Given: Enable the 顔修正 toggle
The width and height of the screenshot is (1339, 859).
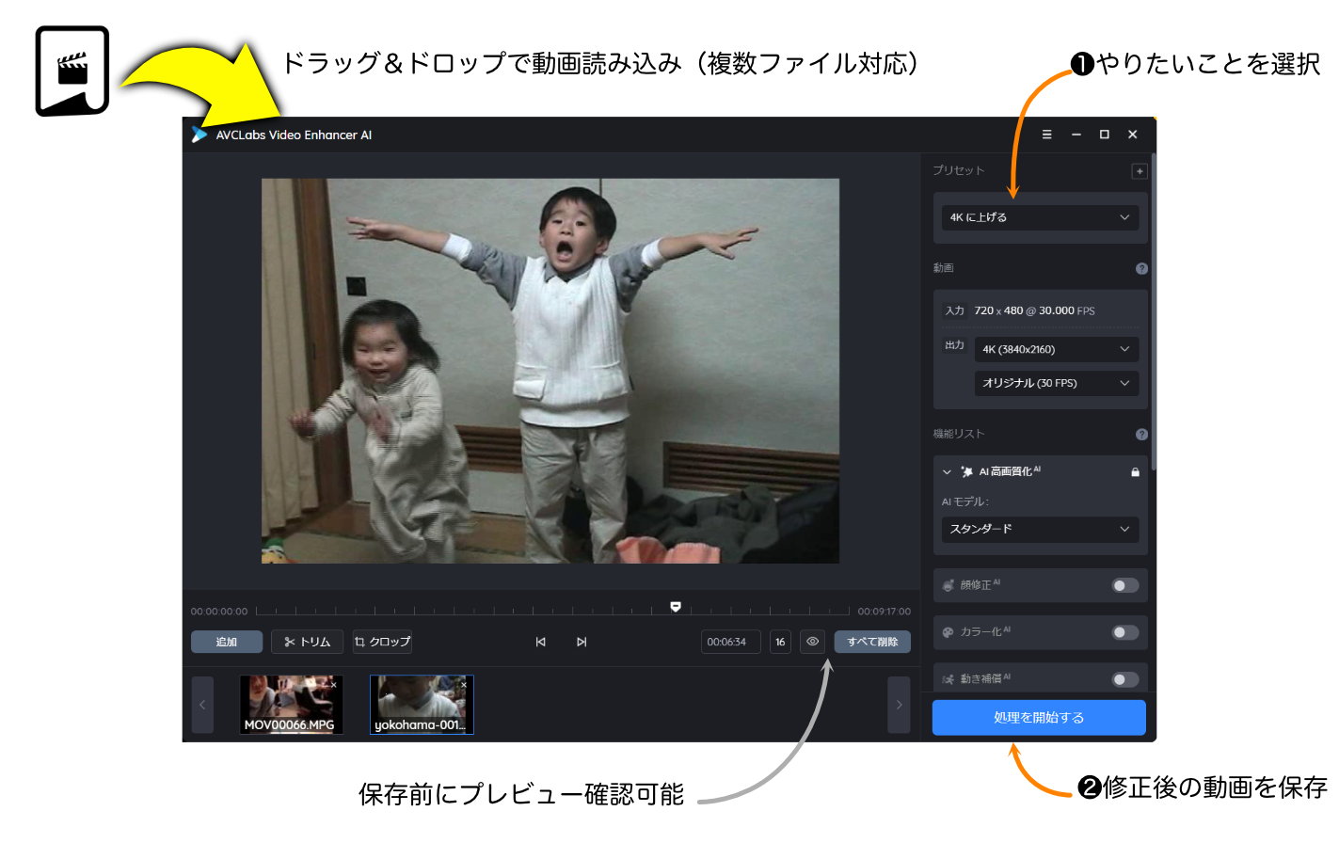Looking at the screenshot, I should [1124, 586].
